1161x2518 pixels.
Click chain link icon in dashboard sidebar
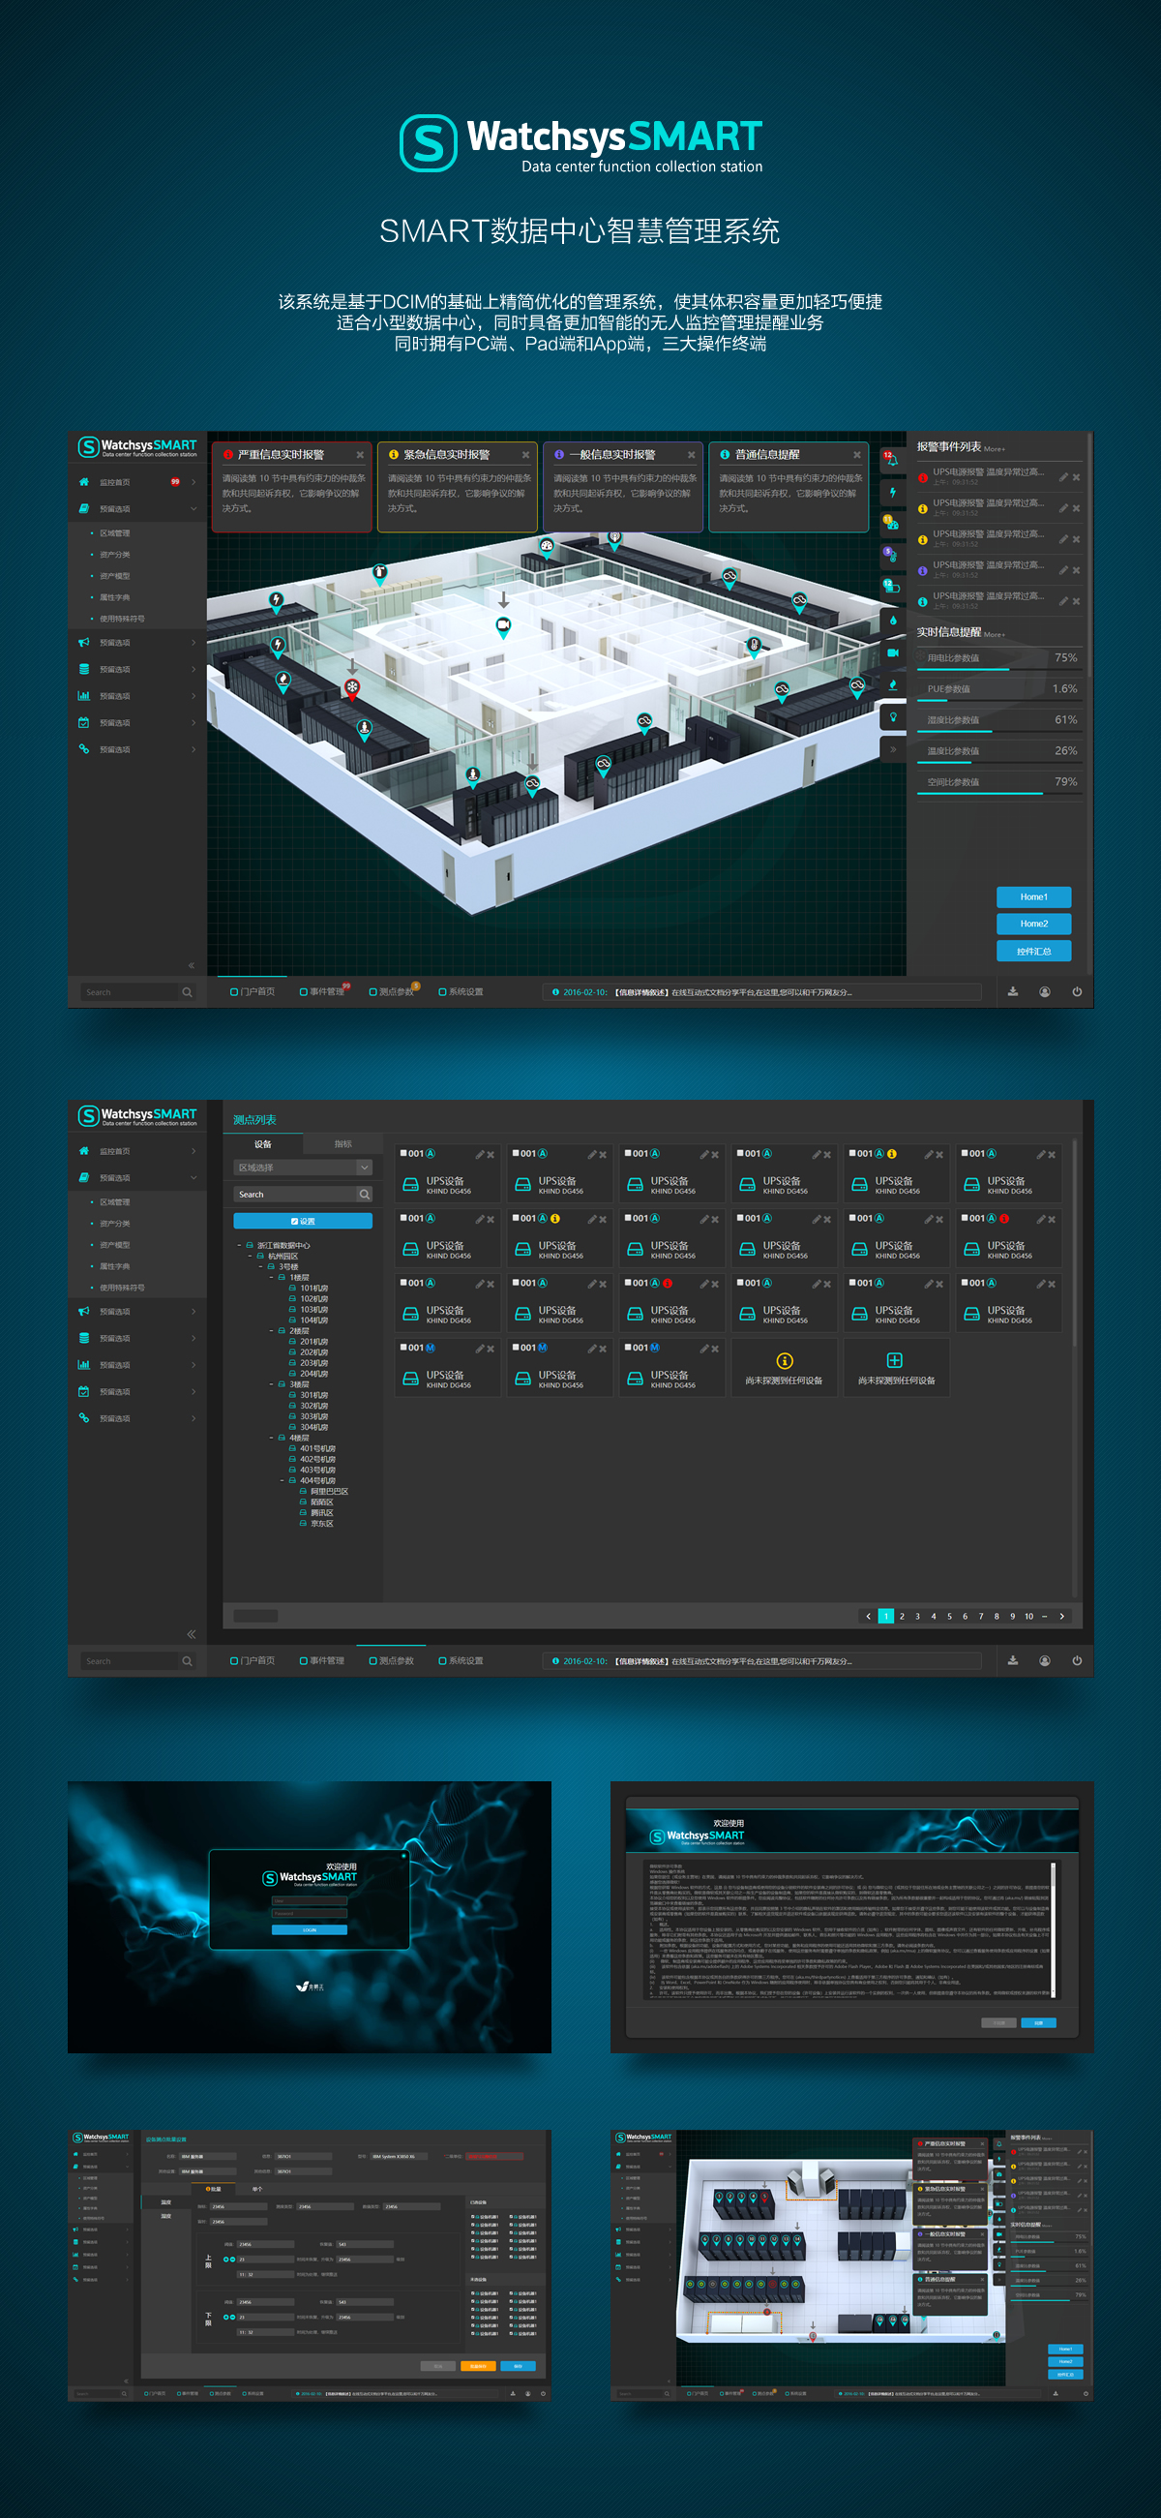point(84,748)
